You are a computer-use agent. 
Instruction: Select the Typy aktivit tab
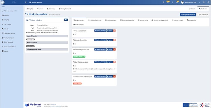click(x=191, y=20)
